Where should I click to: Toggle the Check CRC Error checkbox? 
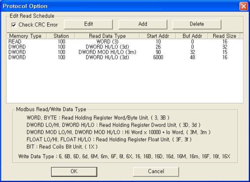14,25
